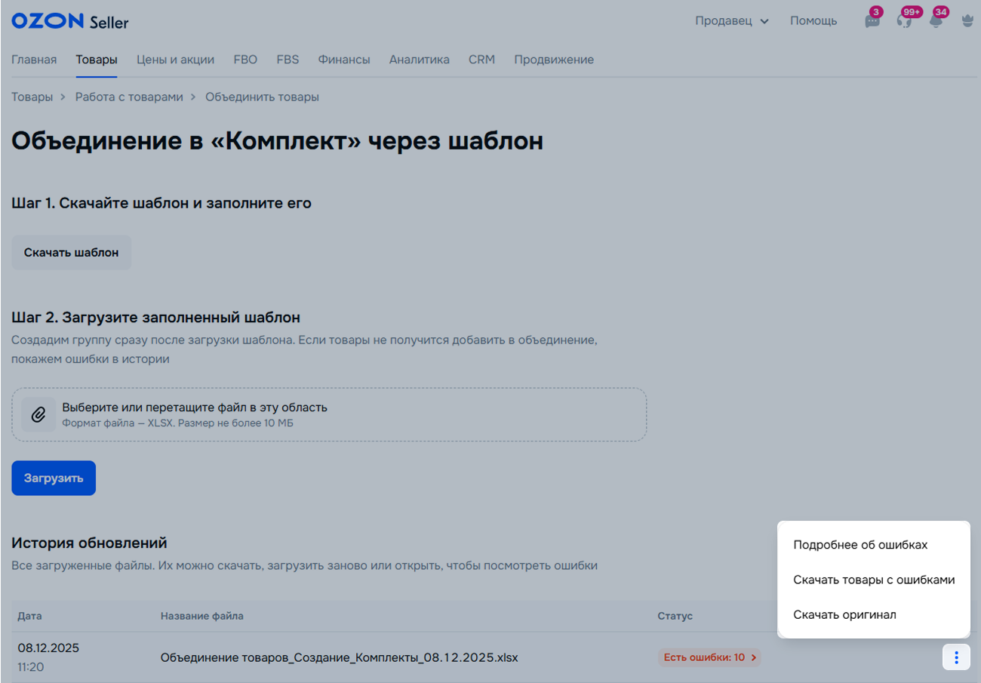Viewport: 981px width, 683px height.
Task: Click the OZON Seller logo
Action: (70, 21)
